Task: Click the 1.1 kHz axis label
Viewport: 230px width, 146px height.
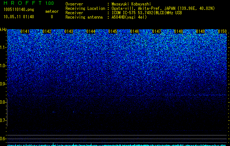Action: coord(3,47)
